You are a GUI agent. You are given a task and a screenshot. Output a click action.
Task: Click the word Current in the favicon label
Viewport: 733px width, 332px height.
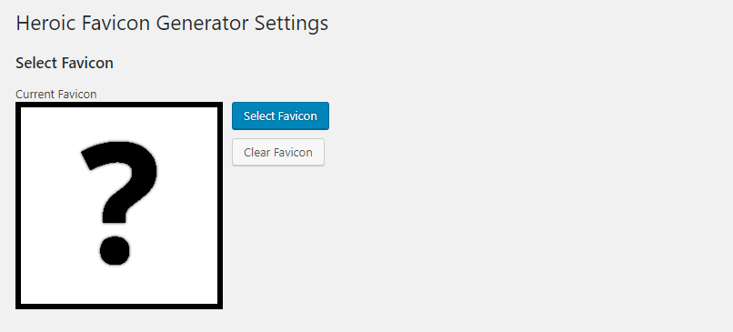(x=35, y=95)
